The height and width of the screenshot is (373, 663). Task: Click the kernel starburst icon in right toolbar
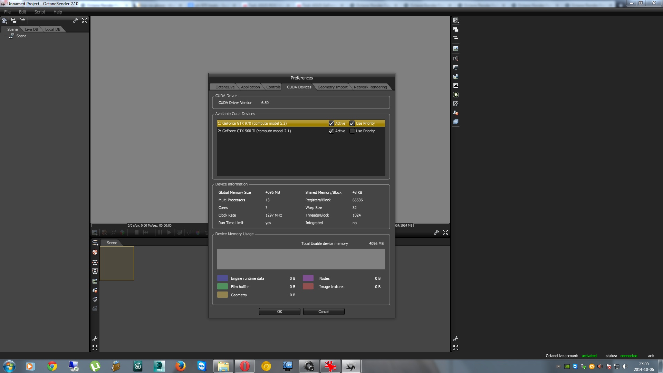[x=456, y=95]
